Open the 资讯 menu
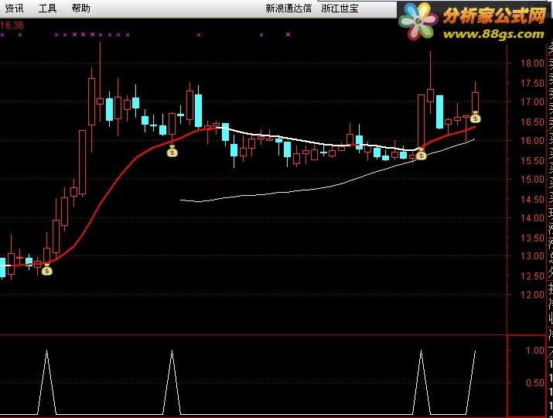This screenshot has width=553, height=418. point(15,8)
